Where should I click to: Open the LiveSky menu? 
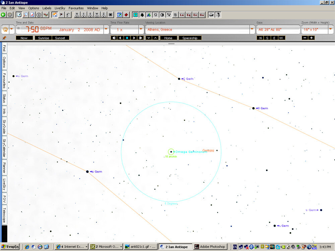(x=60, y=8)
